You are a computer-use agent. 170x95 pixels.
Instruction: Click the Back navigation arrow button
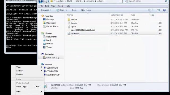(41, 1)
